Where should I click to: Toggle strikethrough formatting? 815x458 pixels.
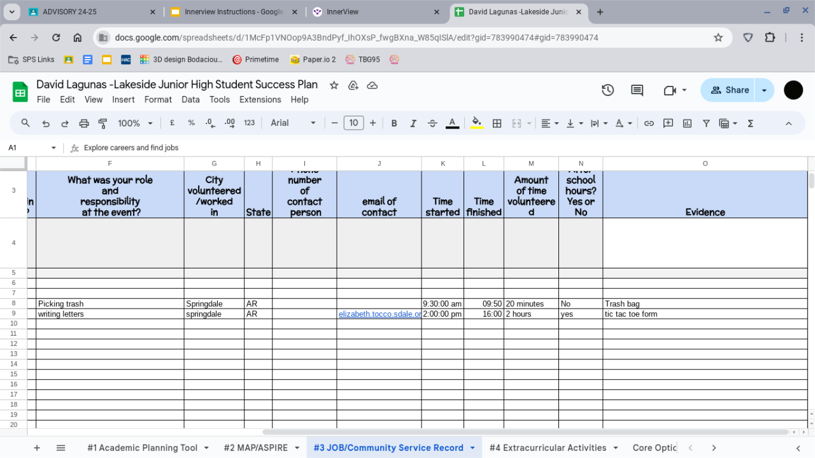[x=432, y=123]
